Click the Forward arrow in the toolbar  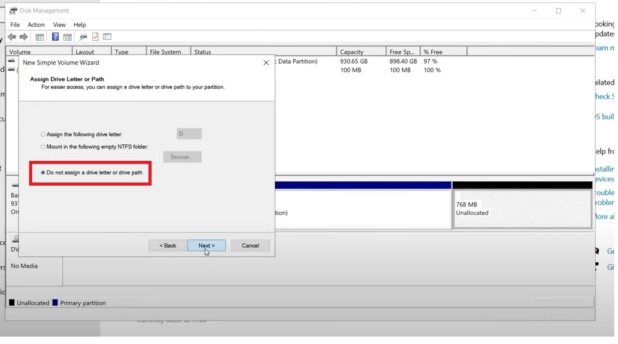tap(24, 37)
